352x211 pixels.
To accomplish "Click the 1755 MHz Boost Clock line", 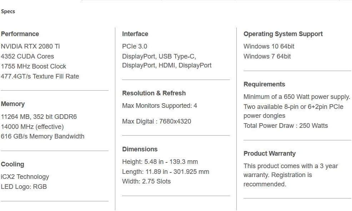I will (x=34, y=66).
